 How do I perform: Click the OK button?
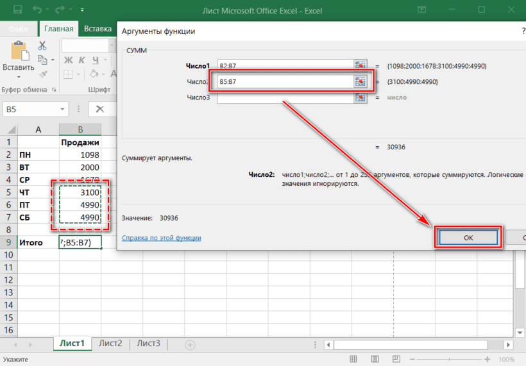point(468,238)
